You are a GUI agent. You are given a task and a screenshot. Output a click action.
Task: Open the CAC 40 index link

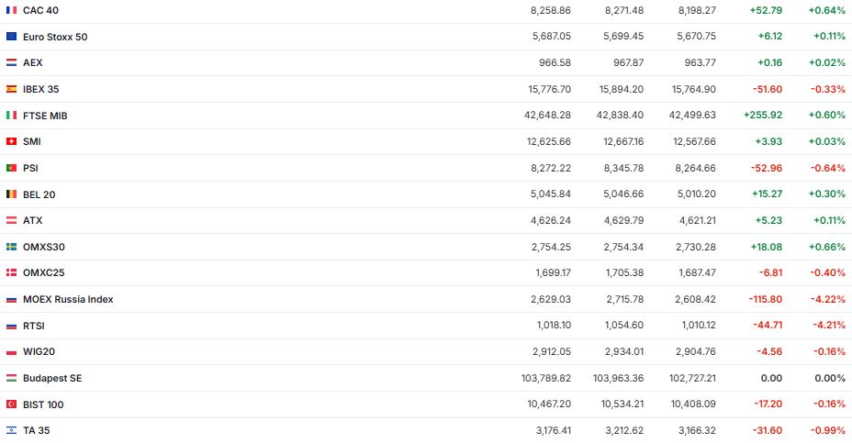(40, 10)
